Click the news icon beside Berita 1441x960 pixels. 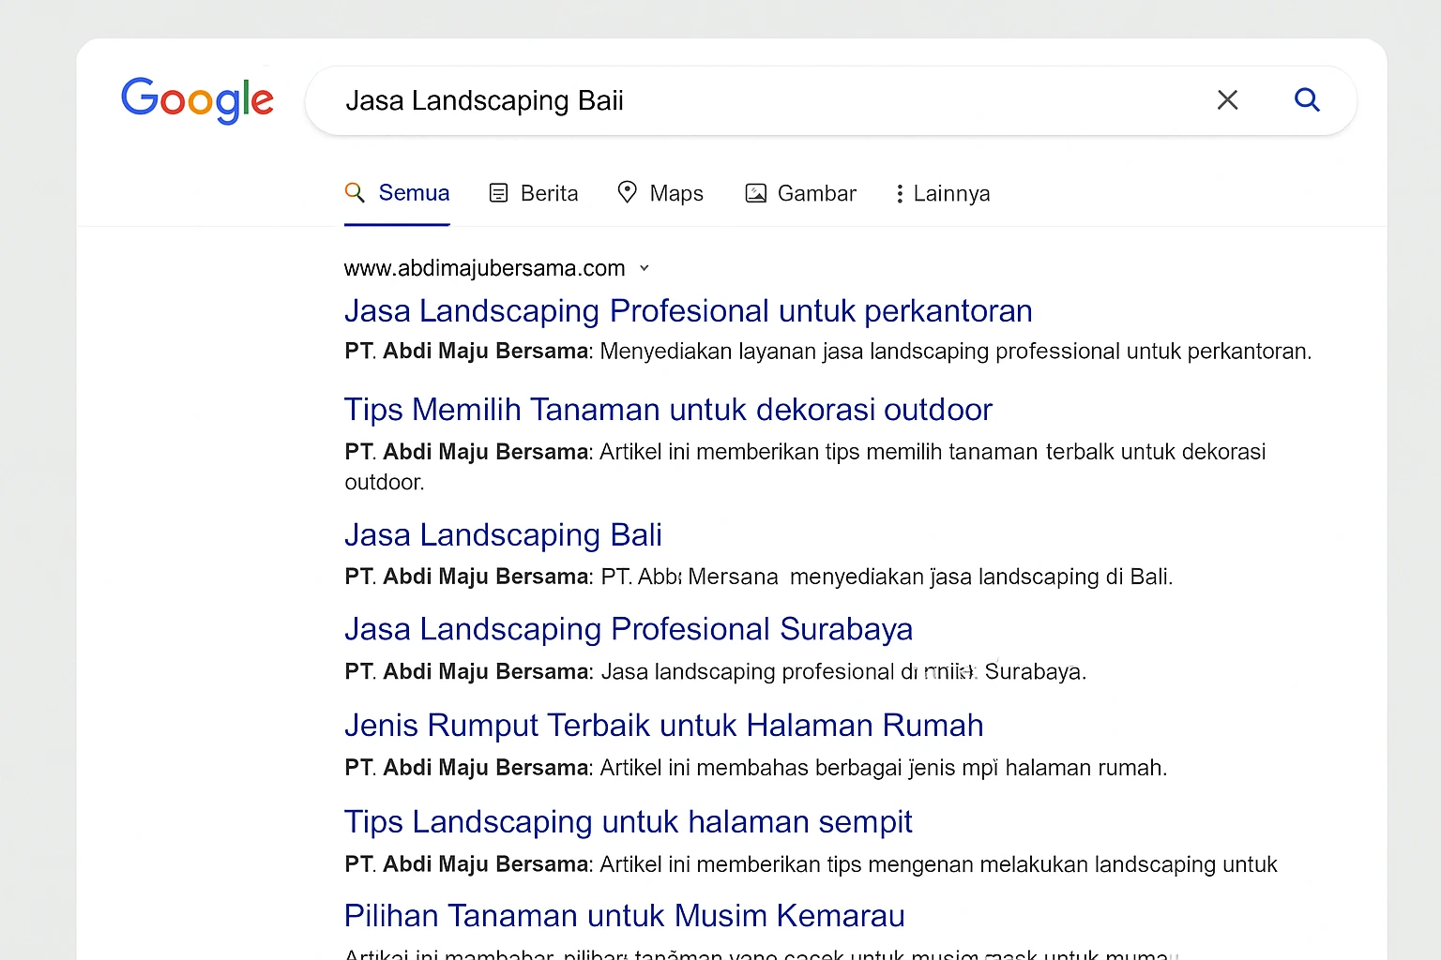499,192
